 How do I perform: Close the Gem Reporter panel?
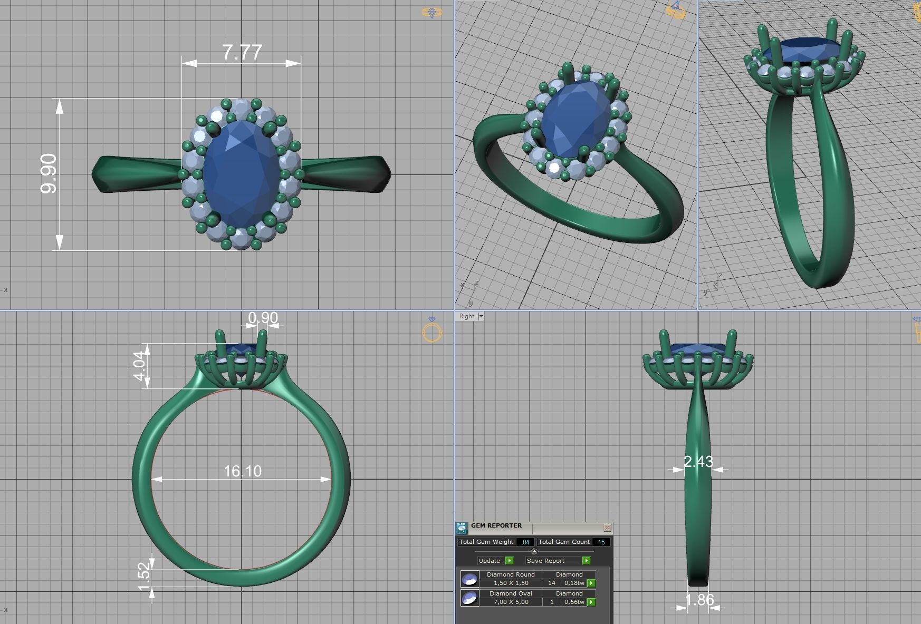coord(607,528)
